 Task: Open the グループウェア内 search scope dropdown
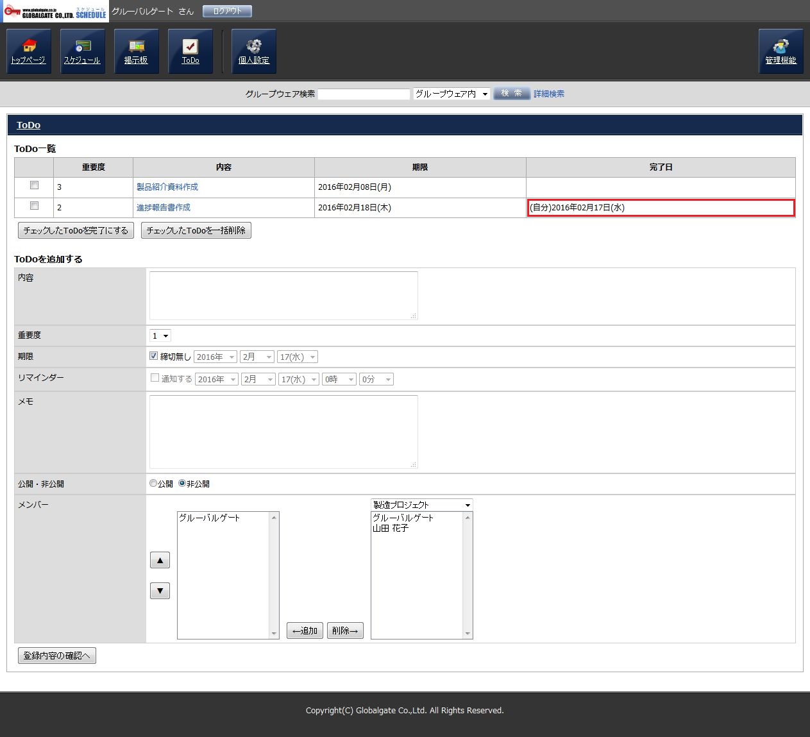pos(451,94)
